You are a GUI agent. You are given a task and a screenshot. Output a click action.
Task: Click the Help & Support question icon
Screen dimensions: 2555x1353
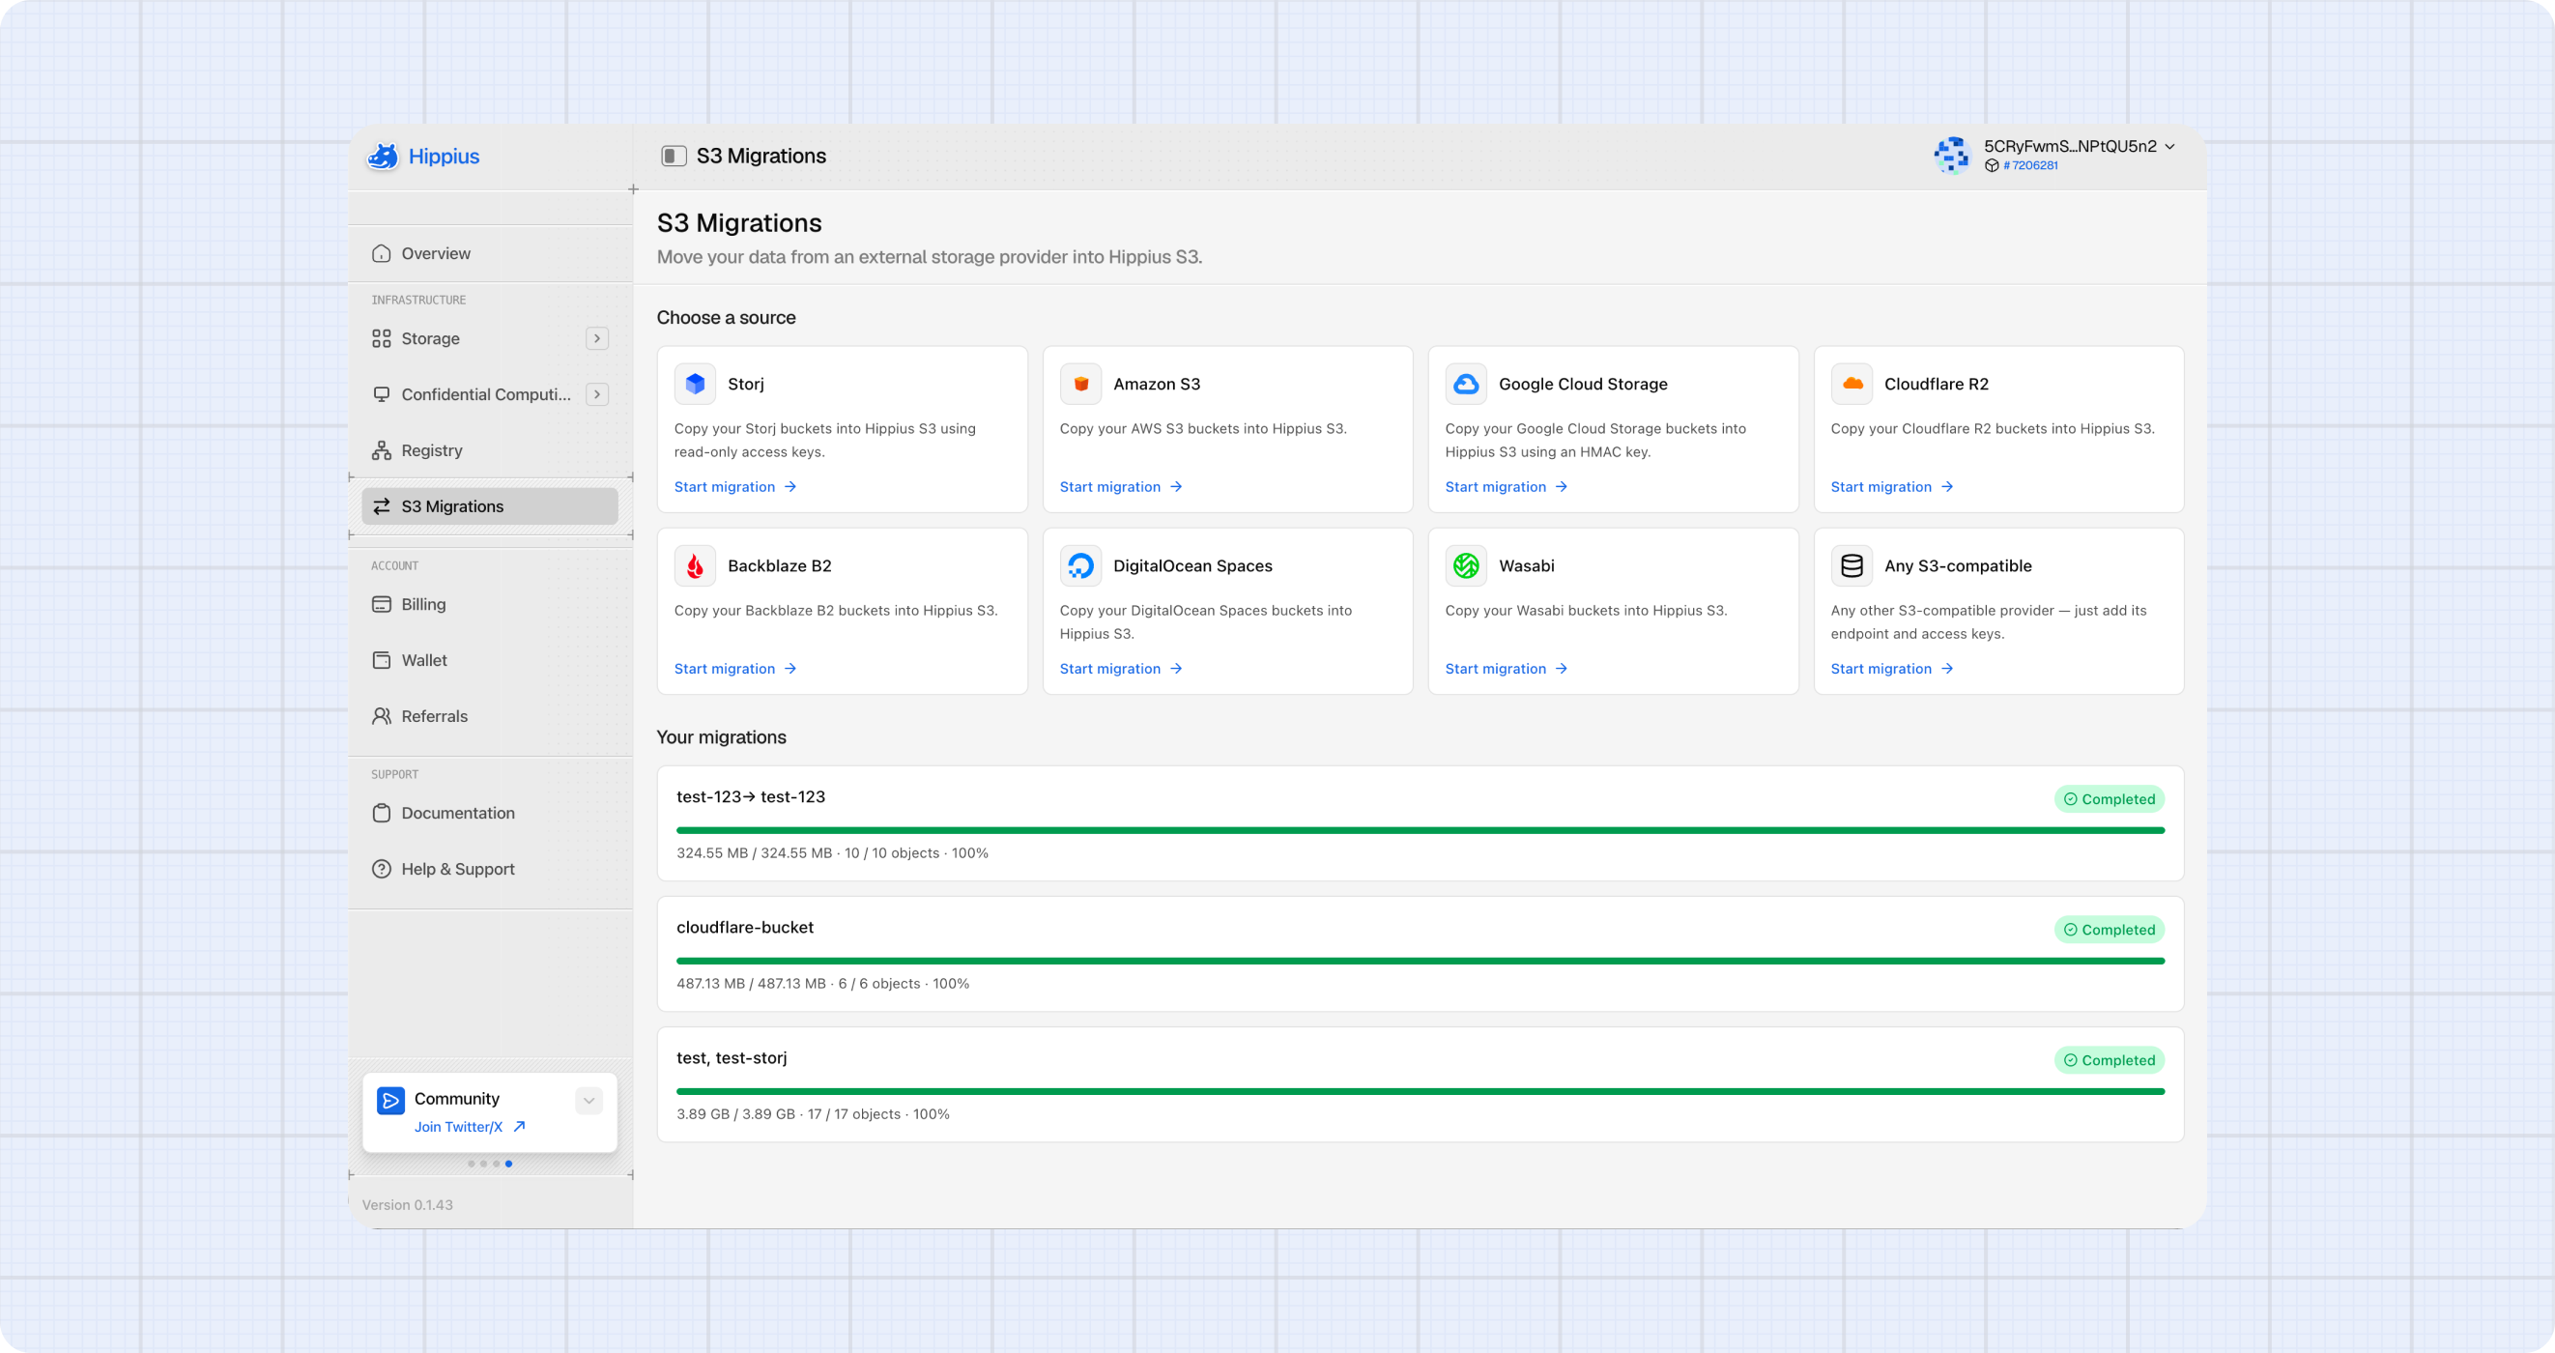381,869
